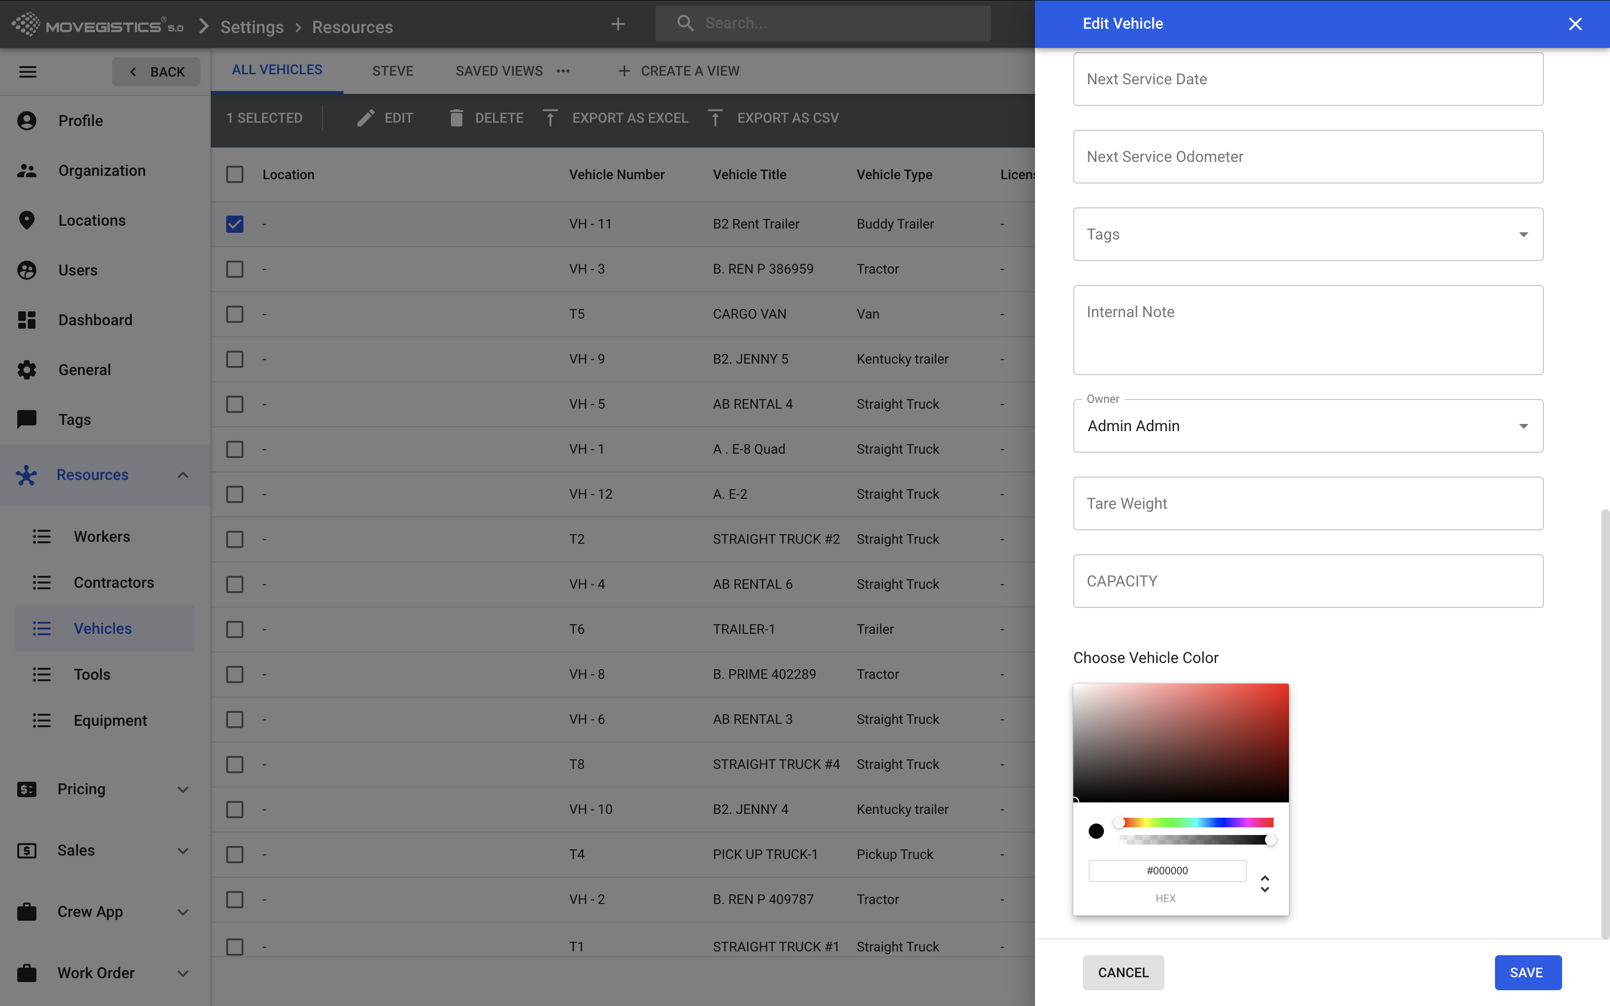Open Locations via pin icon
This screenshot has height=1006, width=1610.
(x=27, y=220)
